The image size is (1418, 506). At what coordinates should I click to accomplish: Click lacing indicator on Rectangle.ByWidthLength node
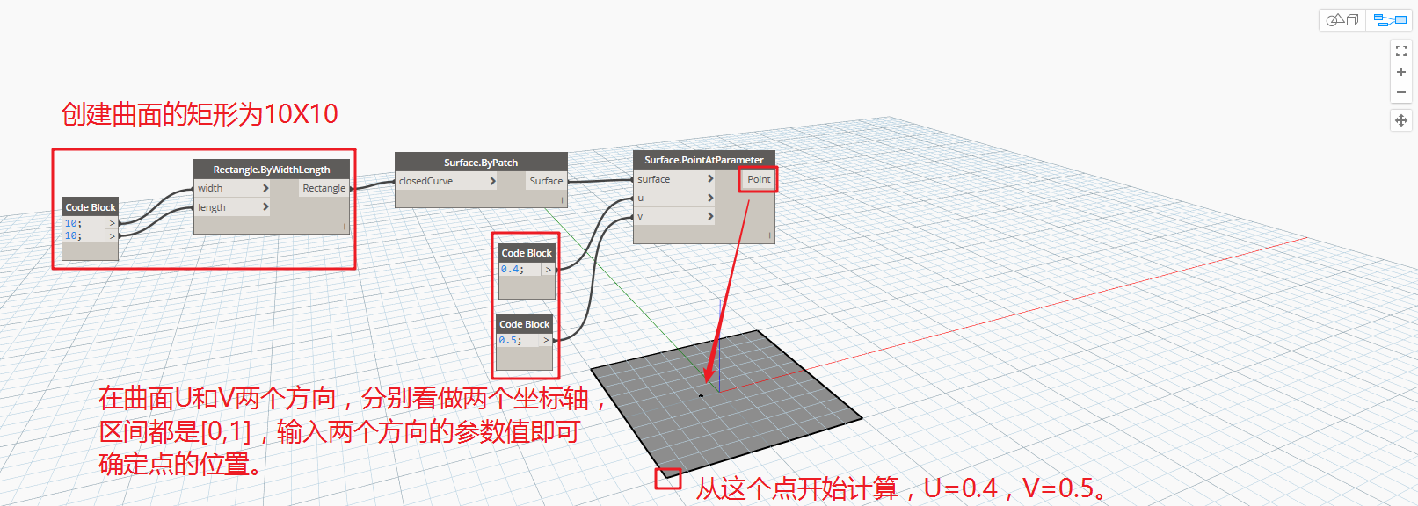(x=345, y=227)
